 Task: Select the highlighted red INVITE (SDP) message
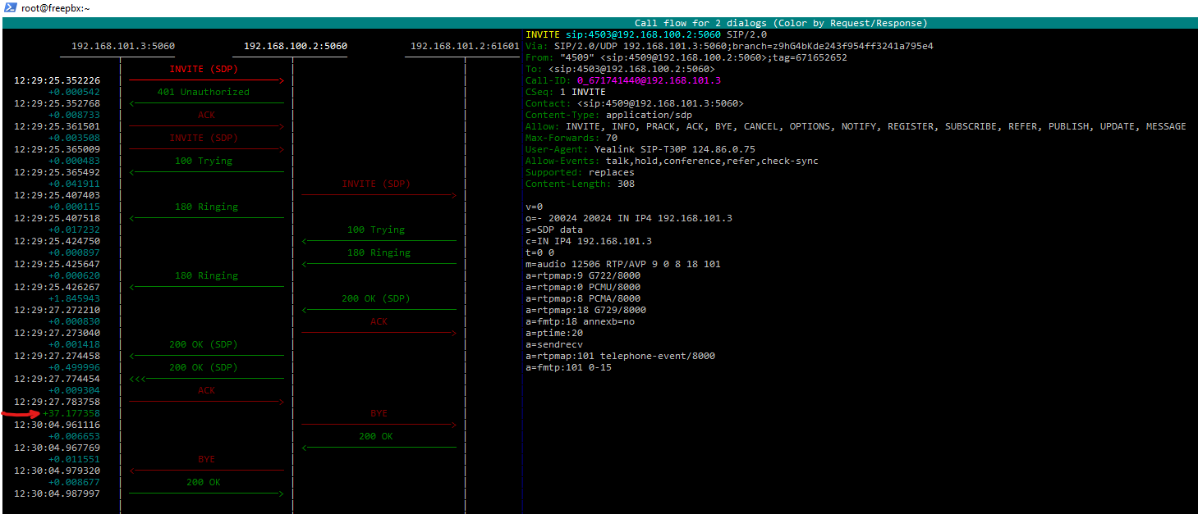click(x=203, y=69)
